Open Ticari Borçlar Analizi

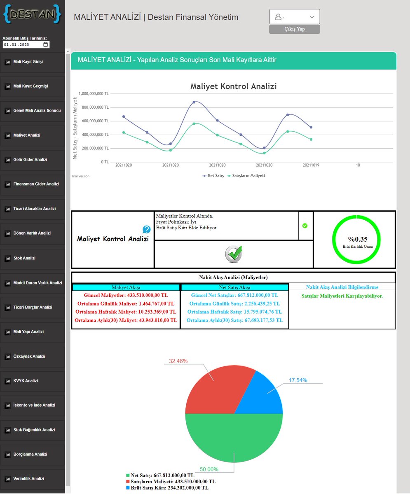pos(33,308)
